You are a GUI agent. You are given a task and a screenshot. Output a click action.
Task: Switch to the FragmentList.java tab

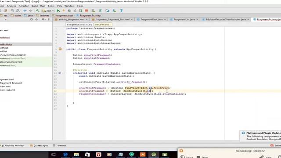tap(184, 19)
